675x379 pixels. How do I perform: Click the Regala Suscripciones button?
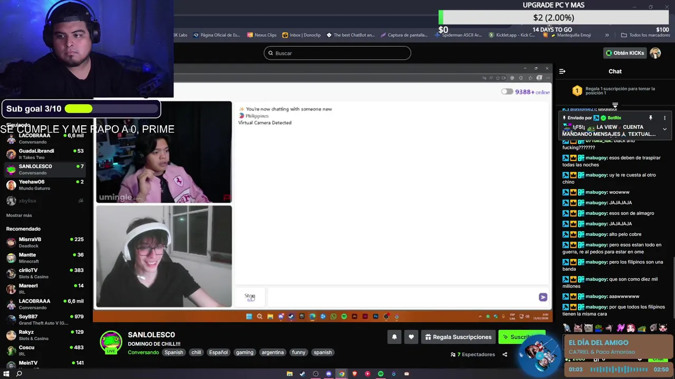(x=458, y=337)
